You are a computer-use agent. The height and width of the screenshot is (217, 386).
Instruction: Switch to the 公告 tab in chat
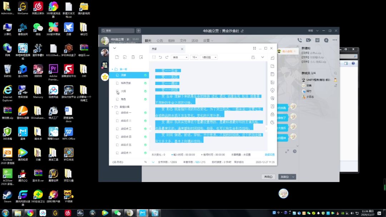(160, 41)
